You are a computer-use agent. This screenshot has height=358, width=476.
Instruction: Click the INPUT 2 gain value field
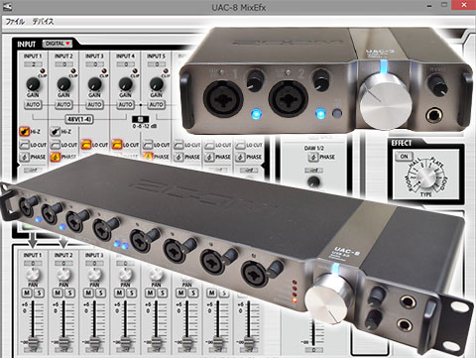63,64
